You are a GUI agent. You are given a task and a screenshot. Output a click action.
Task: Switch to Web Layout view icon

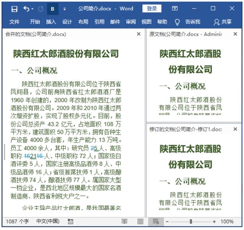[156, 222]
